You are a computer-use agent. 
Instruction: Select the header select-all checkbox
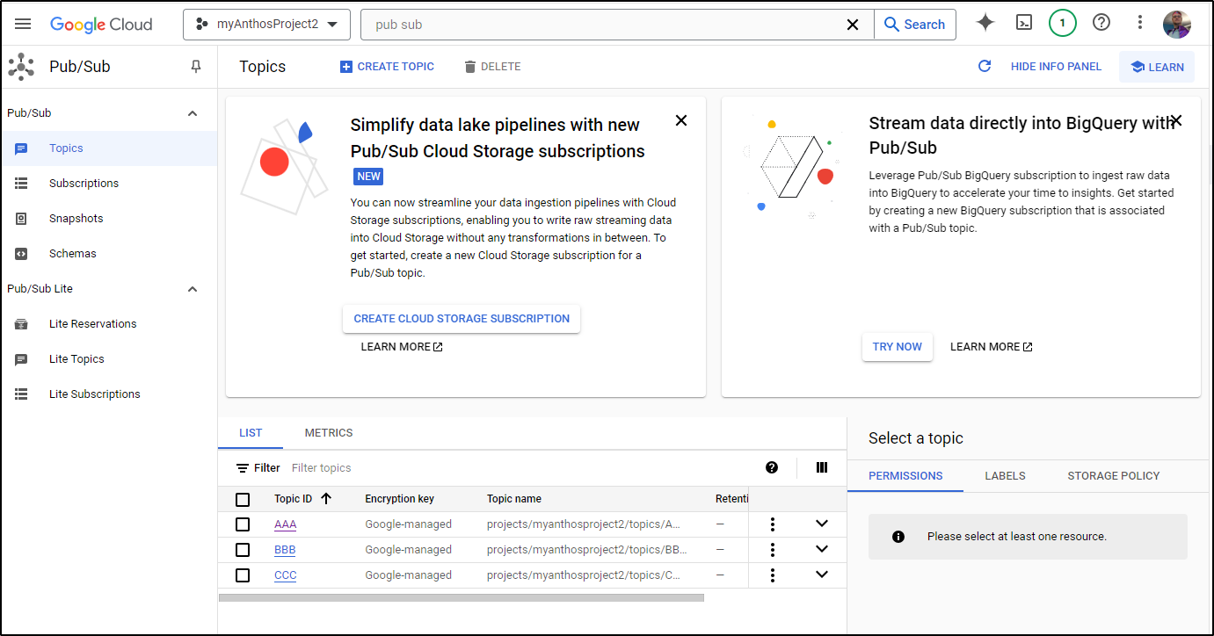click(x=243, y=500)
